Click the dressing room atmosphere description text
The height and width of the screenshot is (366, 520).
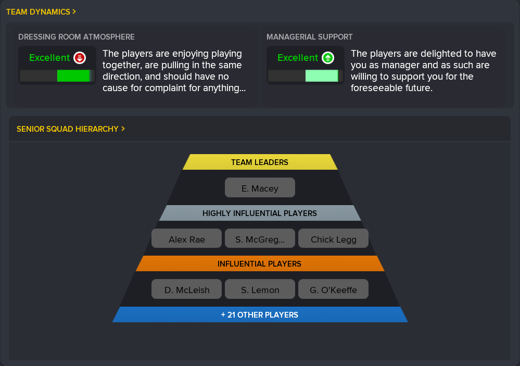174,71
